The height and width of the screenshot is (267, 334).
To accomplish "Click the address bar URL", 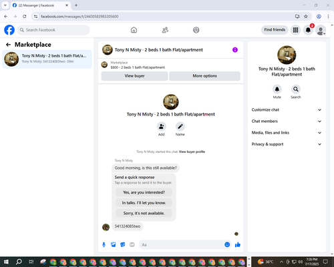I will coord(79,17).
